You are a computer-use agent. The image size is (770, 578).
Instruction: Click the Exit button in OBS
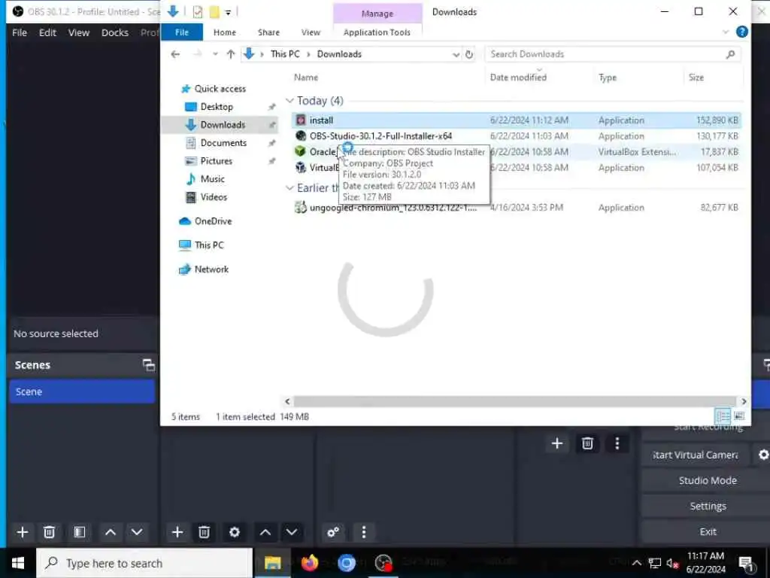point(708,531)
